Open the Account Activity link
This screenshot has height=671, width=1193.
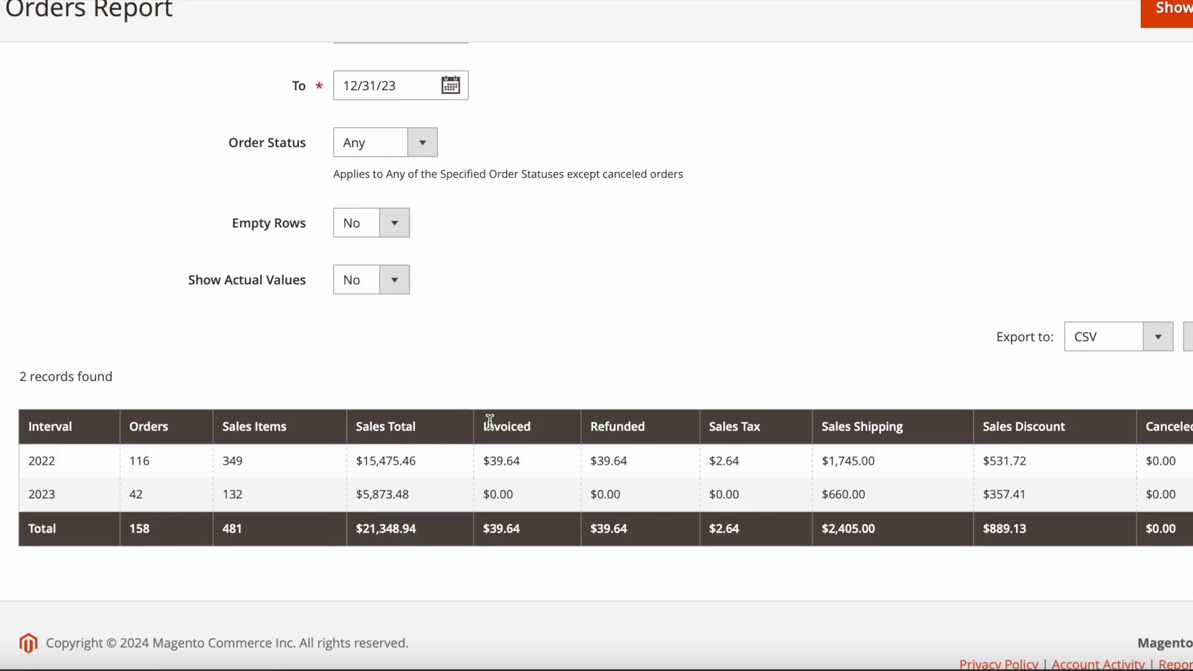pyautogui.click(x=1098, y=664)
